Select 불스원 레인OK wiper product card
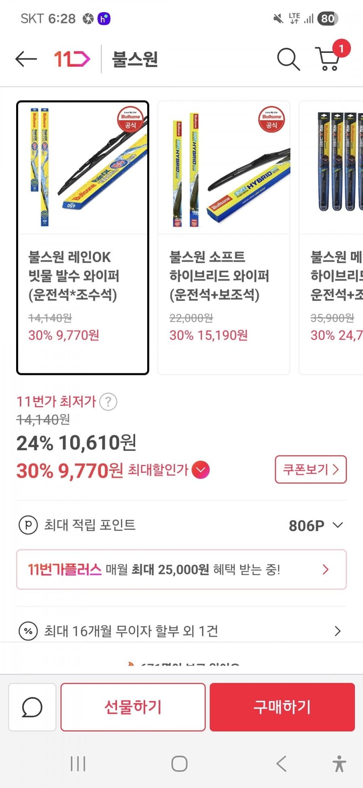Screen dimensions: 363x788 point(83,238)
